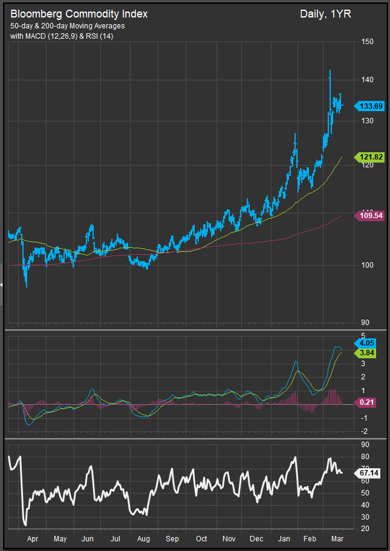This screenshot has height=551, width=390.
Task: Click the highest price spike above 140
Action: (x=330, y=72)
